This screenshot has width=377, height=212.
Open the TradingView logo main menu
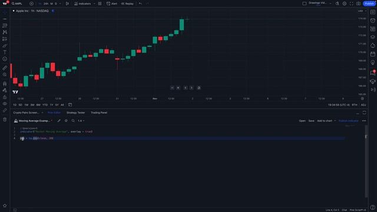pos(5,4)
